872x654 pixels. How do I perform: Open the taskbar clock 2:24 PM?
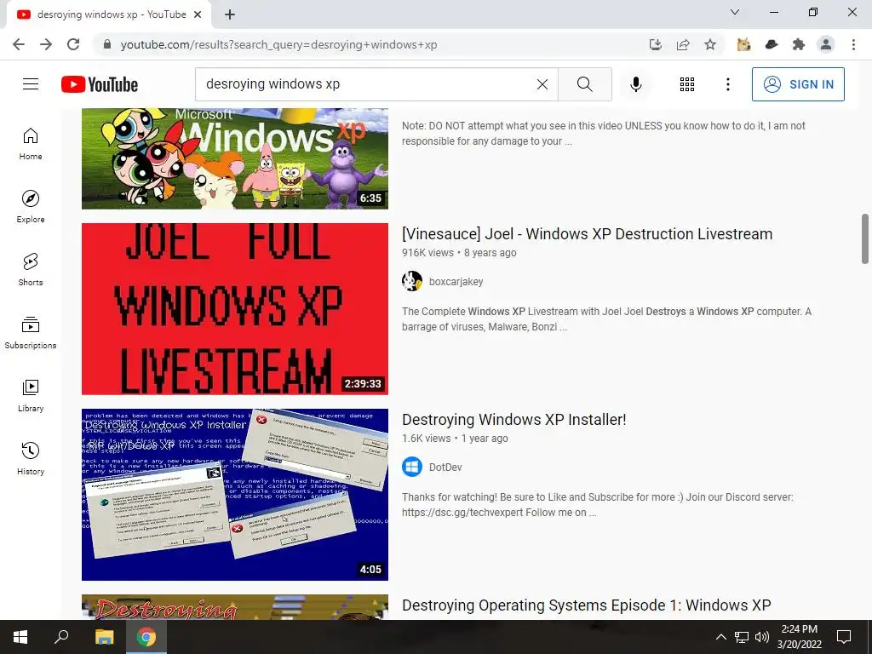[x=799, y=637]
